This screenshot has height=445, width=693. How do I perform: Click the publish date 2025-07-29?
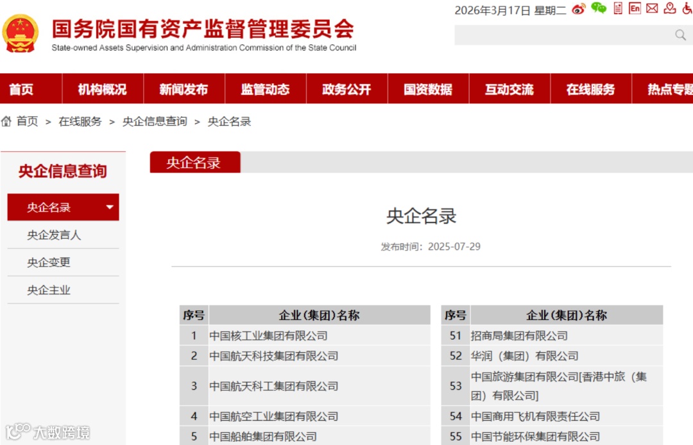(454, 246)
